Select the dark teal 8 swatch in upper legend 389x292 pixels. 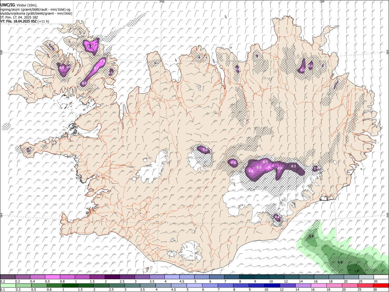coord(246,277)
